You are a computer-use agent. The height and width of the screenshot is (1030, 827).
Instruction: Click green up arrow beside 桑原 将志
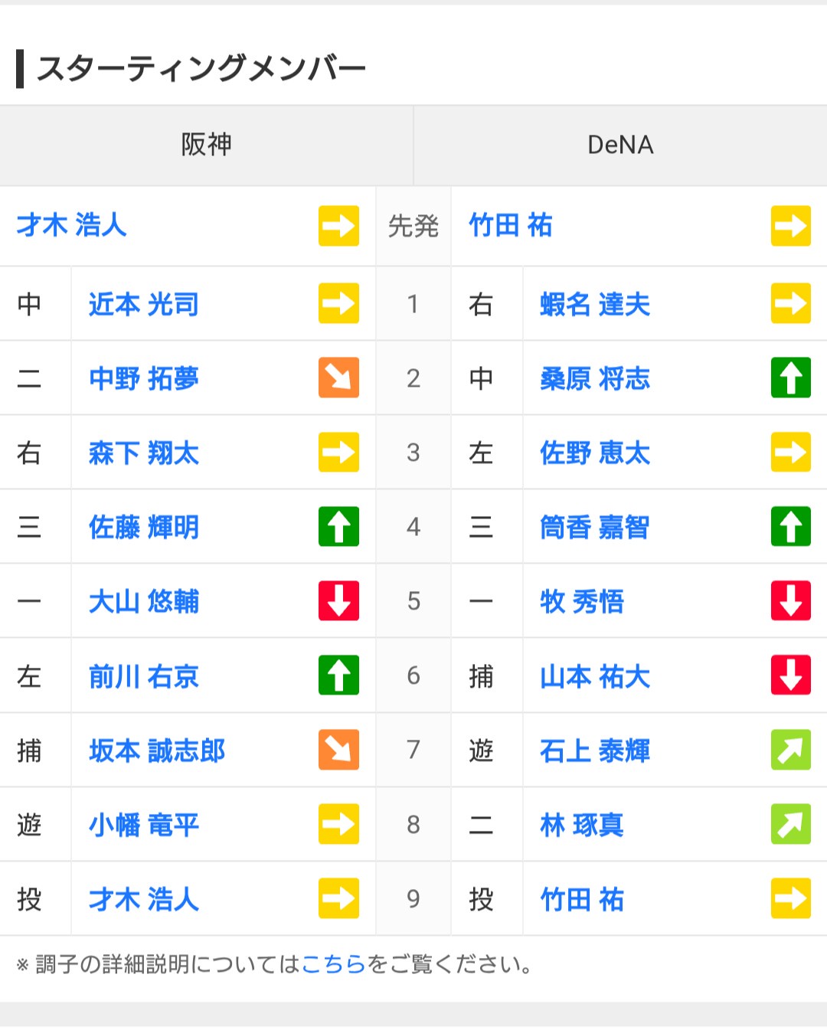tap(790, 378)
